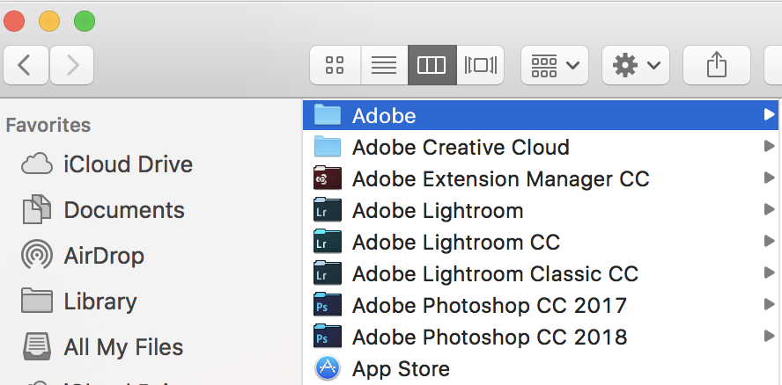Expand Adobe Lightroom Classic CC arrow
The image size is (782, 385).
point(769,273)
